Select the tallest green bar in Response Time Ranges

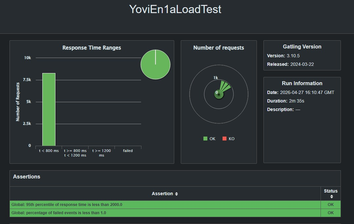[x=49, y=108]
